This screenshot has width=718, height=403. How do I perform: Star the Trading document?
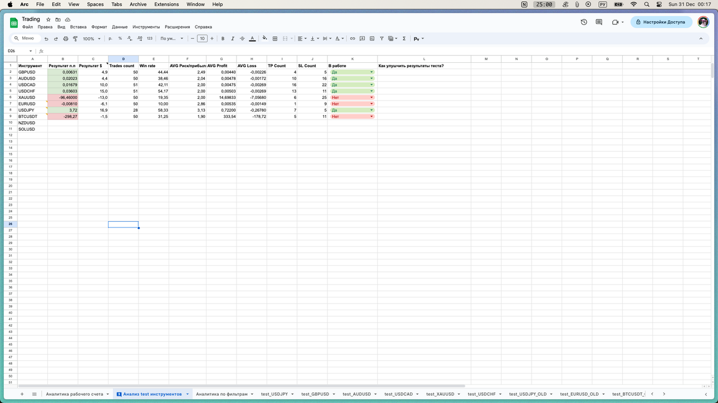(48, 19)
